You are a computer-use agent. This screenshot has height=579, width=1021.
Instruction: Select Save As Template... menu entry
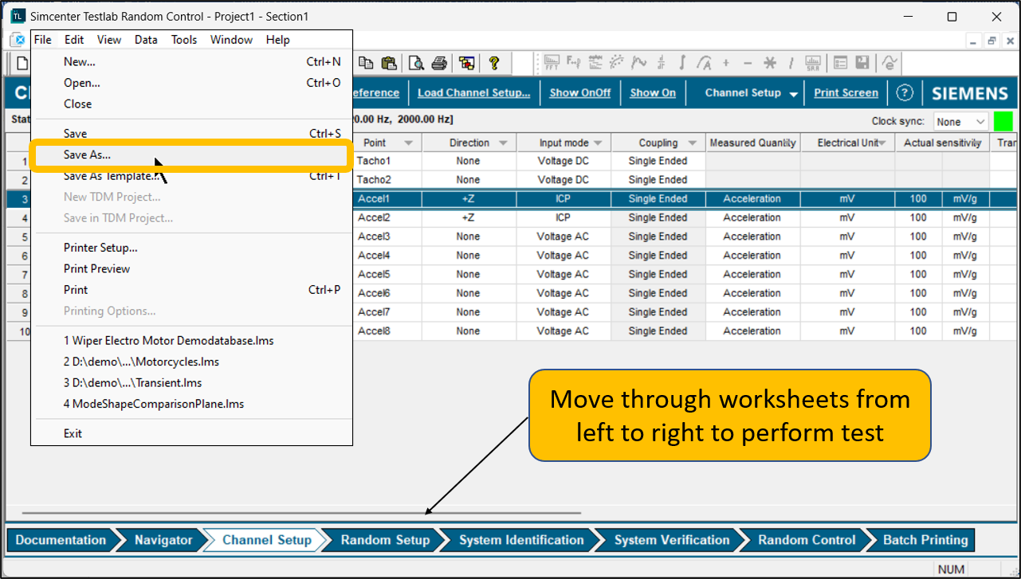[111, 176]
